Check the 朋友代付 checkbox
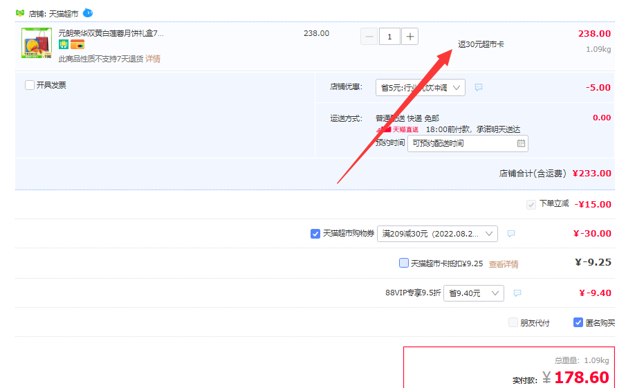 [513, 323]
